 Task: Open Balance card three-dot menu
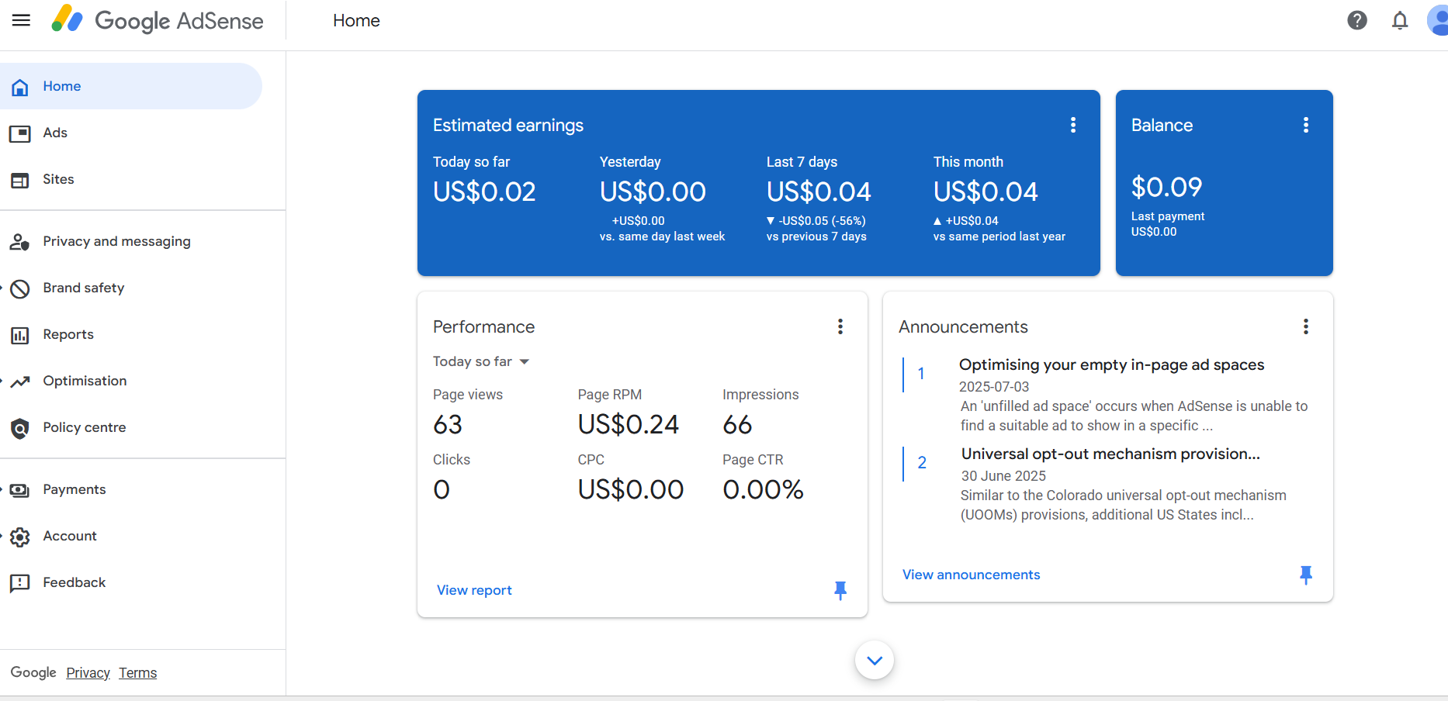click(x=1306, y=125)
